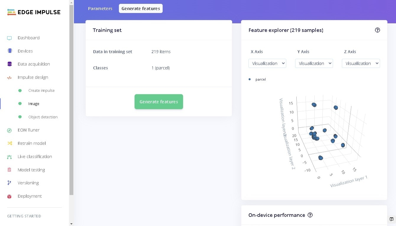Switch to the Parameters tab
Viewport: 396px width, 226px height.
tap(100, 9)
